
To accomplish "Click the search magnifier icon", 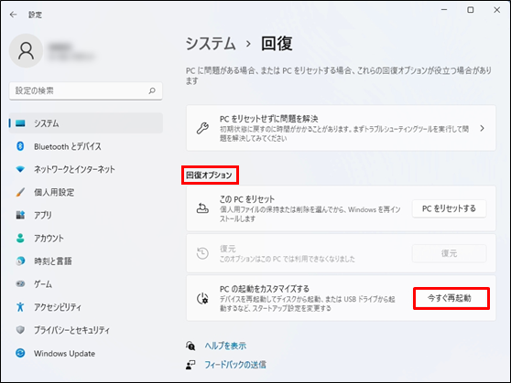I will click(152, 90).
